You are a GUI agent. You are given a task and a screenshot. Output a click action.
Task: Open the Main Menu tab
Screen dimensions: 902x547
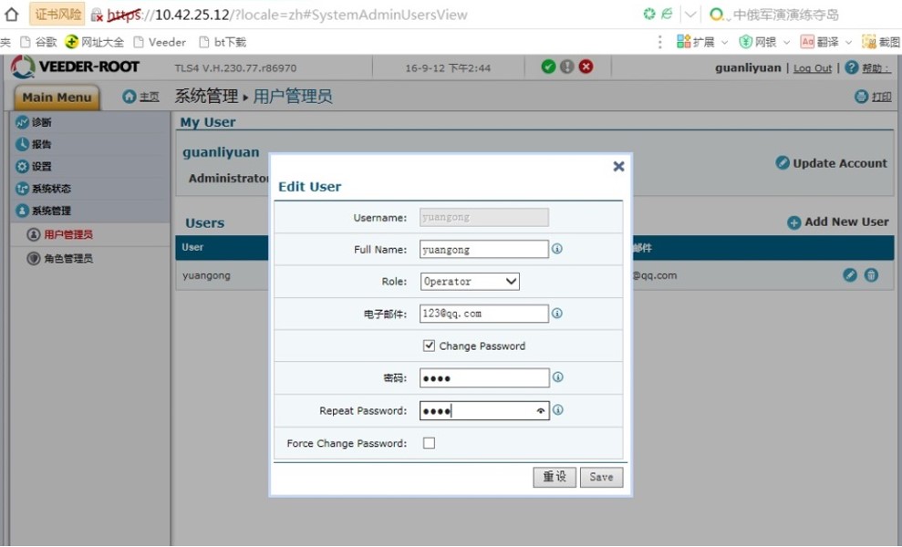(57, 98)
